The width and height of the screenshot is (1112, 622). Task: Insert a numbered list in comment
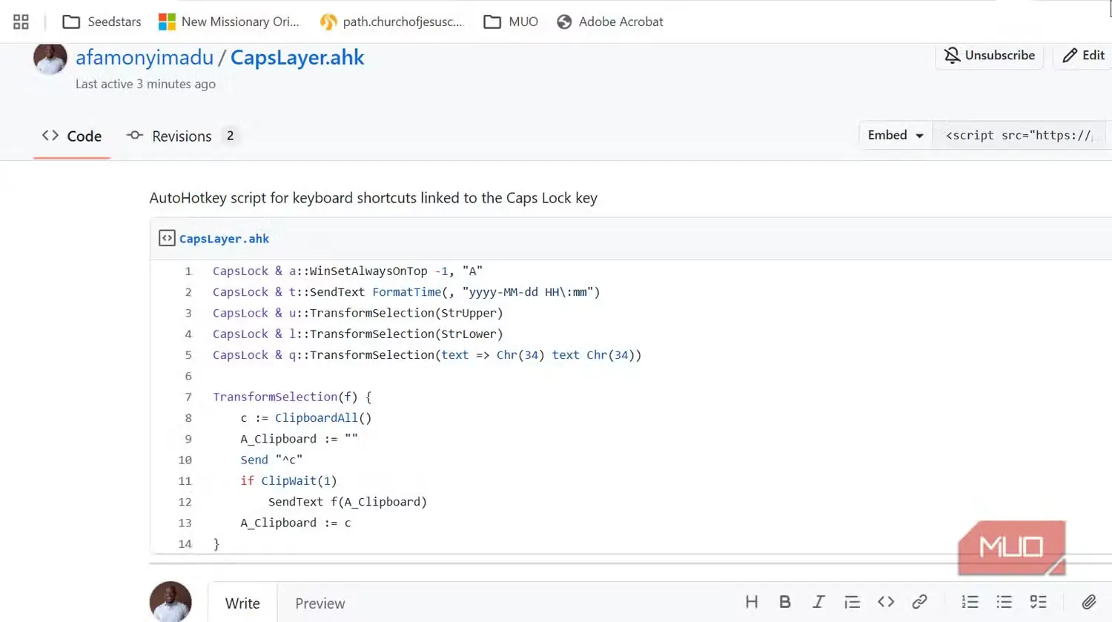970,602
